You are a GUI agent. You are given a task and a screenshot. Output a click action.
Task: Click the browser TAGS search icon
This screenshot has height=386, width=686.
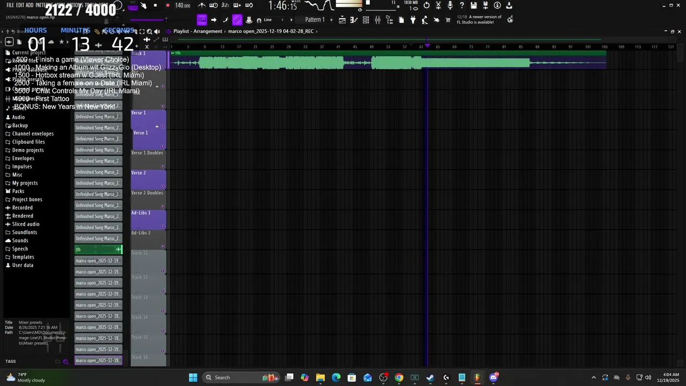tap(65, 361)
